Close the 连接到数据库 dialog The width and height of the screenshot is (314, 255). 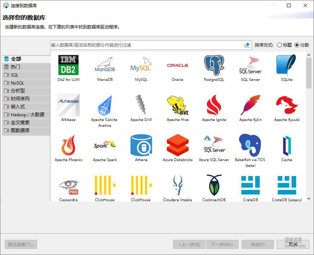[x=305, y=5]
